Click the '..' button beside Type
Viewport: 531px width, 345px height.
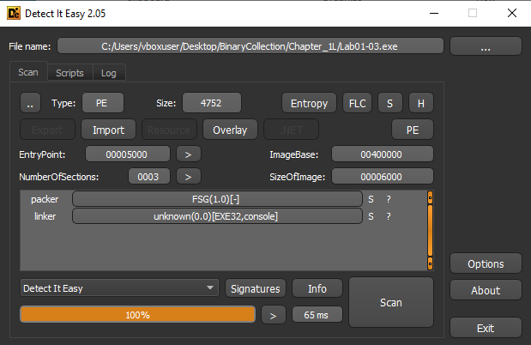30,103
